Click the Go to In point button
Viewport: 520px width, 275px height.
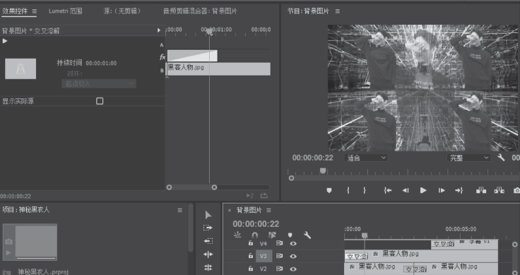[x=388, y=190]
